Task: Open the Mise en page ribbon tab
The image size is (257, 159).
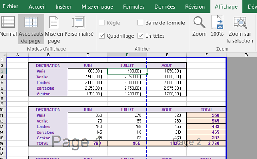Action: (97, 6)
